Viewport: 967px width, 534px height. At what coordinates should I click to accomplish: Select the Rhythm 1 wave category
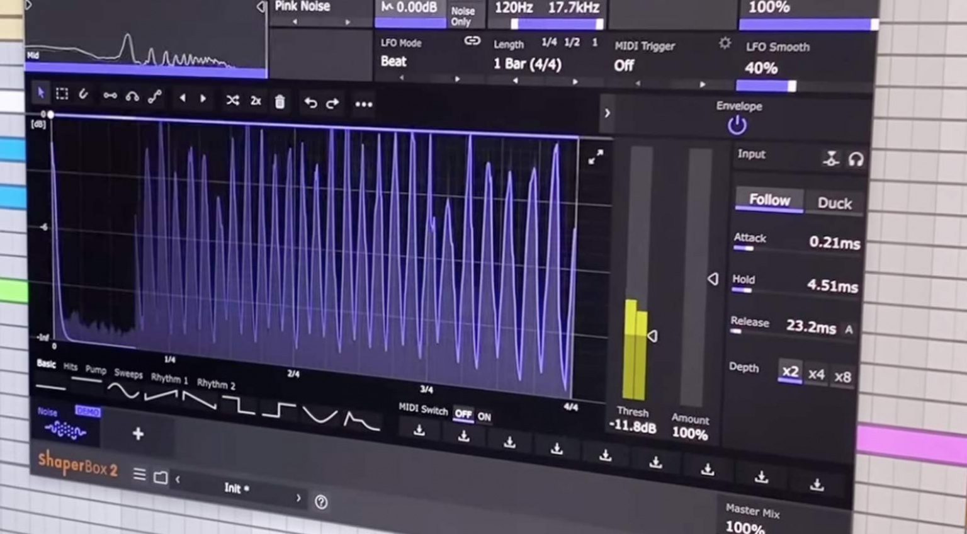[x=169, y=379]
